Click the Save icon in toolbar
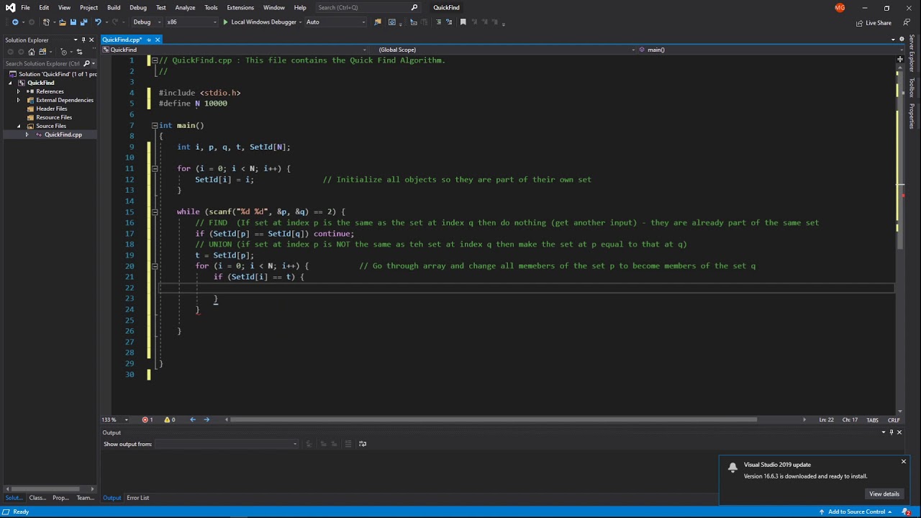 click(73, 22)
